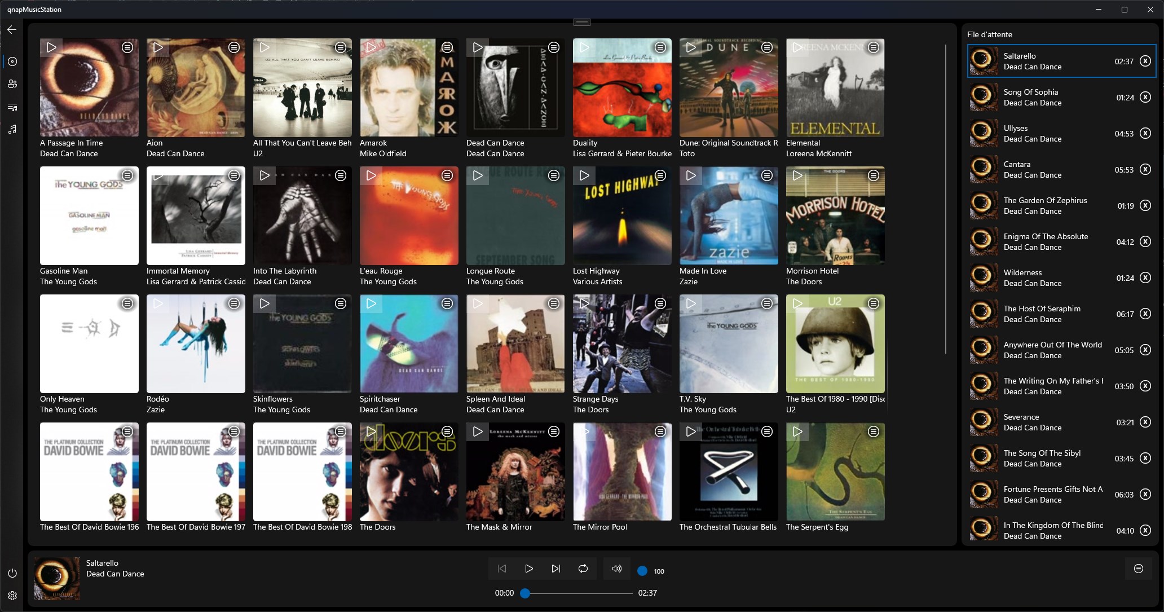
Task: Open the Albums view in the sidebar
Action: click(x=12, y=61)
